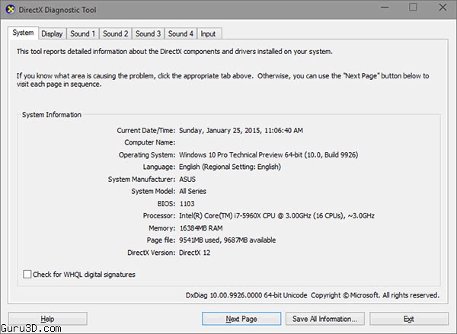This screenshot has width=457, height=334.
Task: Open the Sound 1 tab
Action: pos(83,33)
